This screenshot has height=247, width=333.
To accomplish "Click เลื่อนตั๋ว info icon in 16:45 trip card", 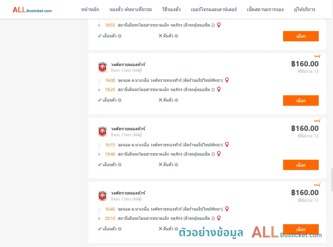I will coord(120,229).
